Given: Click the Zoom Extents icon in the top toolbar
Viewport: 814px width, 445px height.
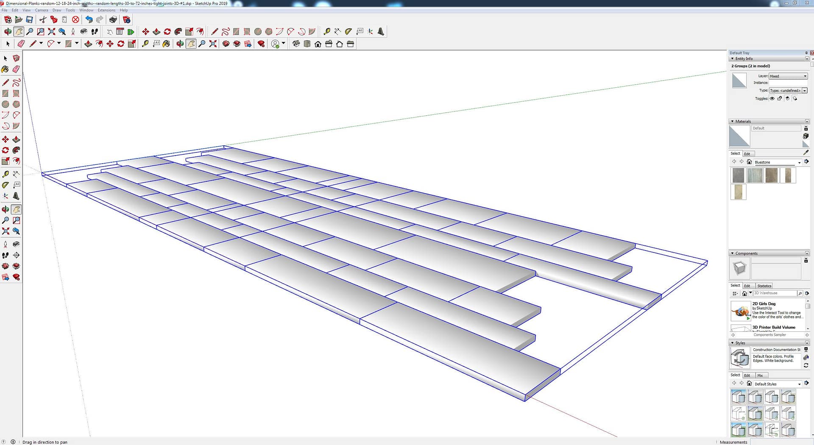Looking at the screenshot, I should pyautogui.click(x=51, y=32).
